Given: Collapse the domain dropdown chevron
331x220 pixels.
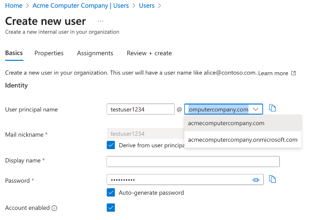Looking at the screenshot, I should pos(256,109).
